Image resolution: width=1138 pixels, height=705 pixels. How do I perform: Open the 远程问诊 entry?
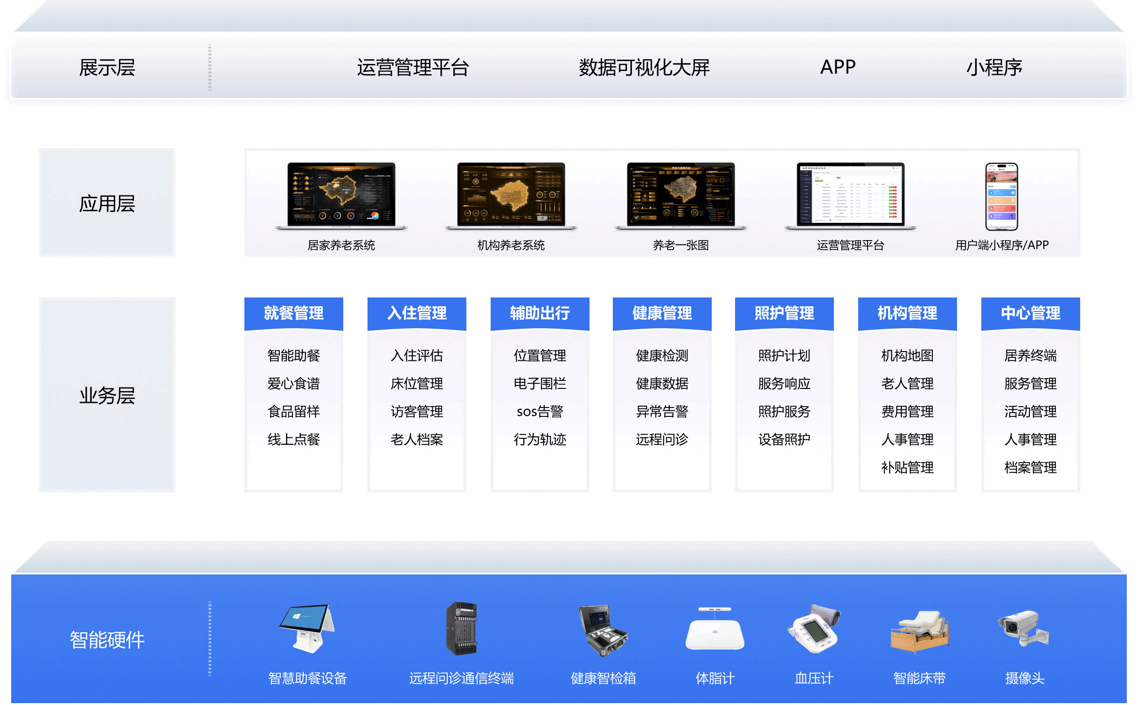pos(662,440)
